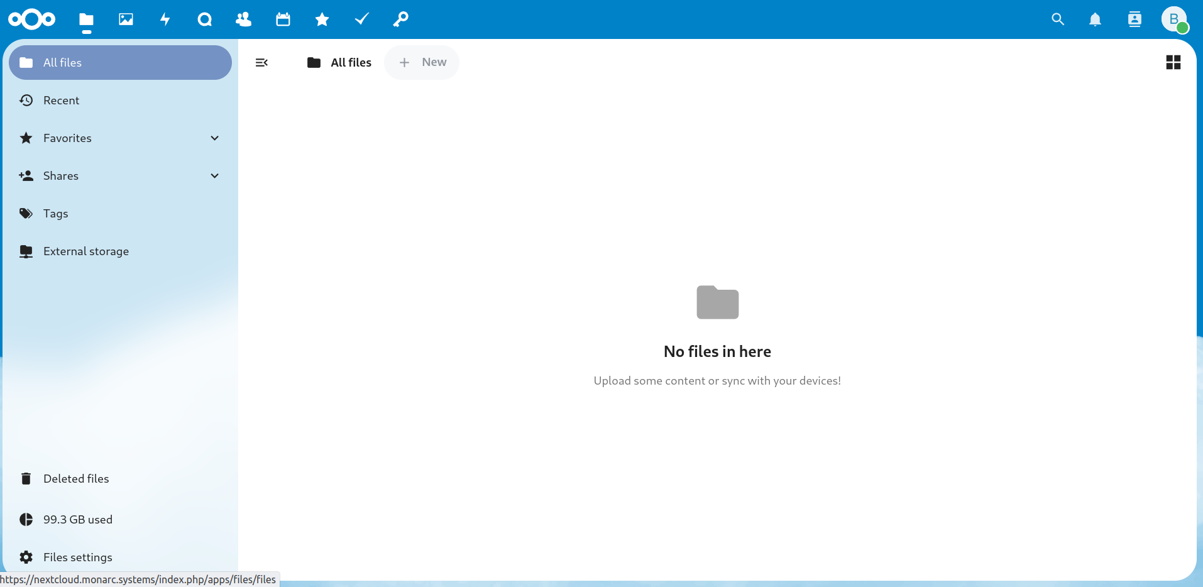
Task: Open the Files app in top bar
Action: coord(87,19)
